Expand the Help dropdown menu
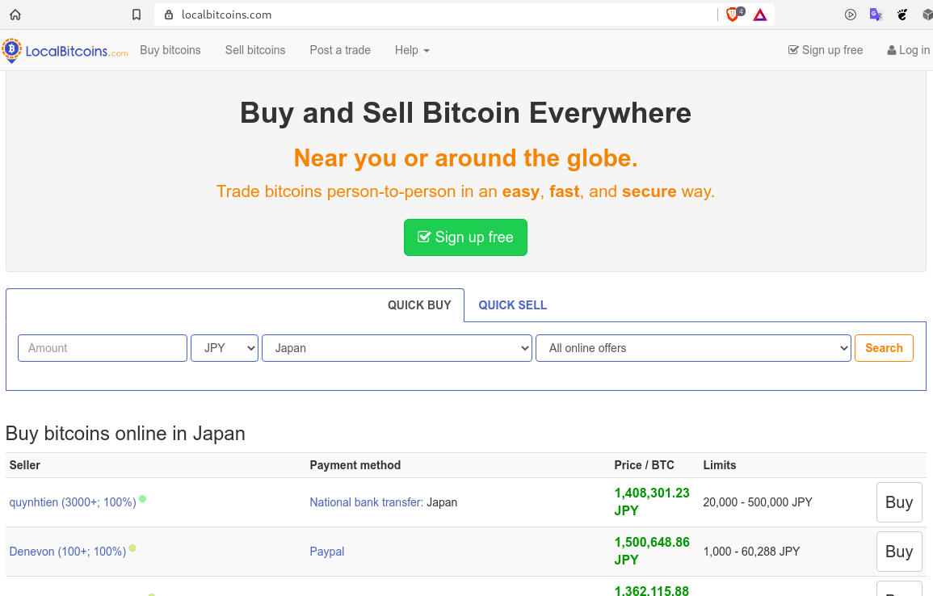 [412, 50]
